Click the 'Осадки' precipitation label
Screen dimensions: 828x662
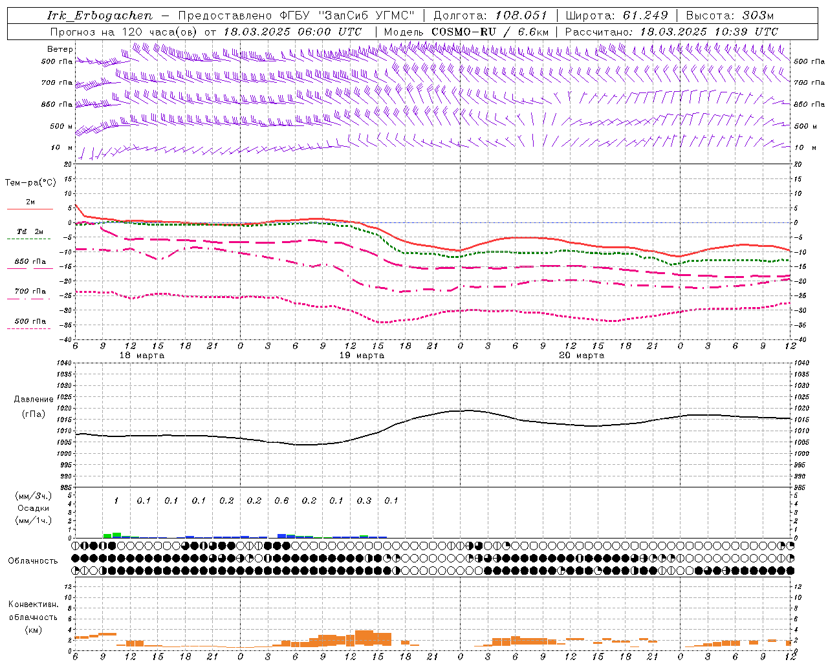34,508
